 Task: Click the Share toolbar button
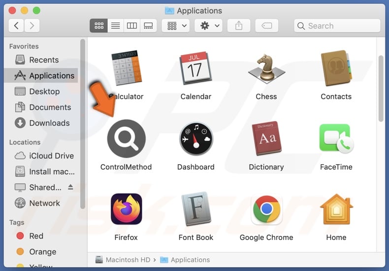[239, 26]
